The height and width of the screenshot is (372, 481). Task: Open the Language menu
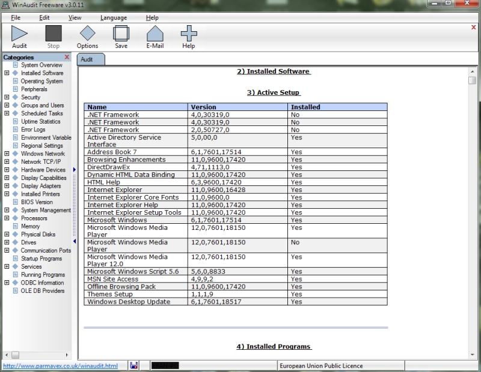pos(114,18)
